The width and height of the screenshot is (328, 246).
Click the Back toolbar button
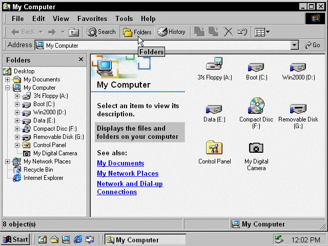tap(23, 32)
